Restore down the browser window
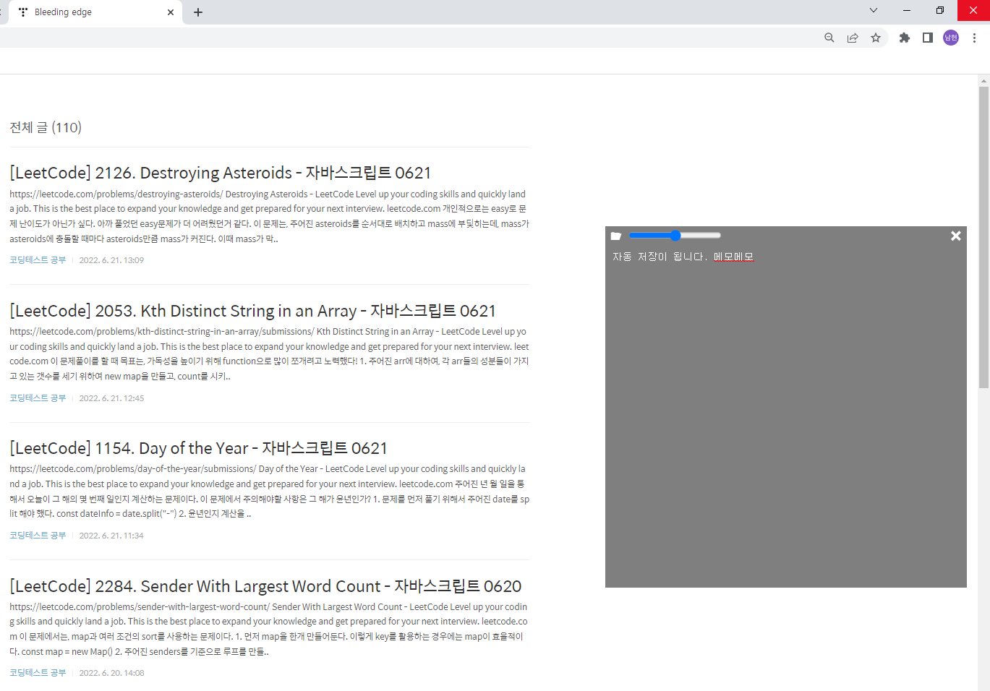 tap(940, 10)
